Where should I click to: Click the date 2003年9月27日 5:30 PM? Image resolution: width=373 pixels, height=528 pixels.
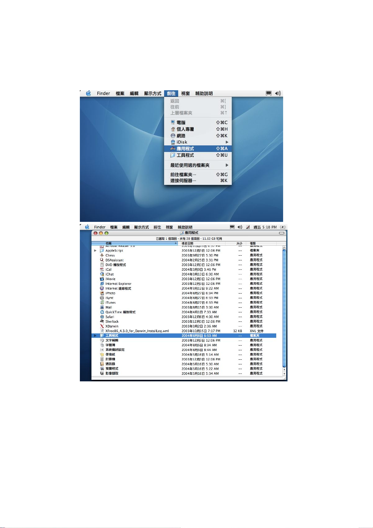coord(200,255)
